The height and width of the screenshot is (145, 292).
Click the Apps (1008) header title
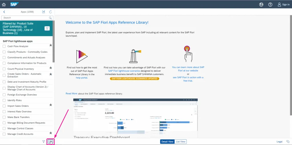click(x=27, y=12)
